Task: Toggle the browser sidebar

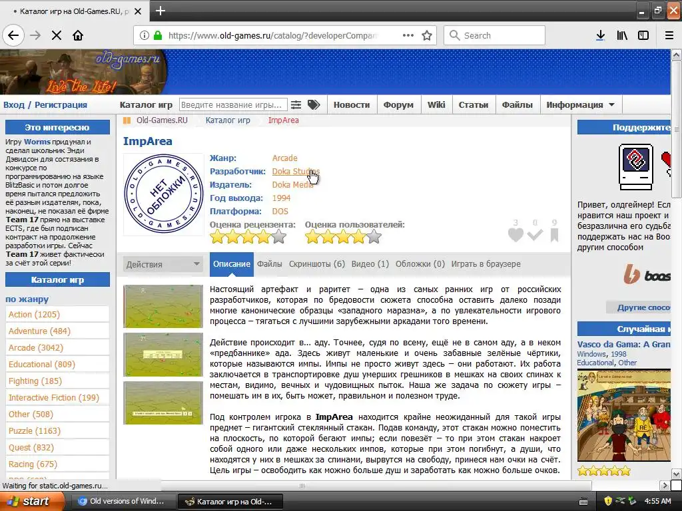Action: pos(643,35)
